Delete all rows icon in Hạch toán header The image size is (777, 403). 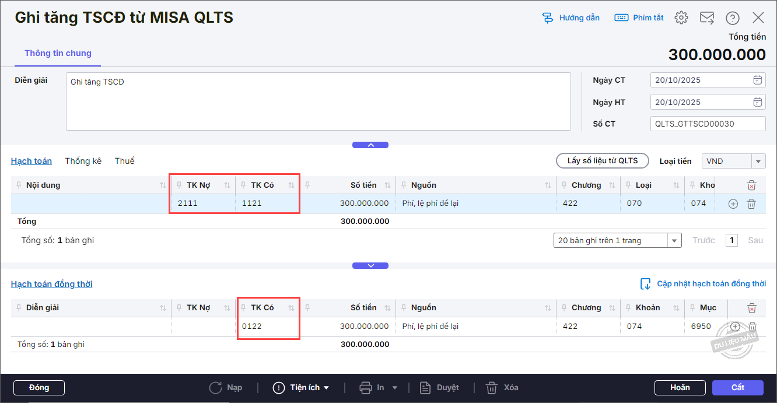751,185
